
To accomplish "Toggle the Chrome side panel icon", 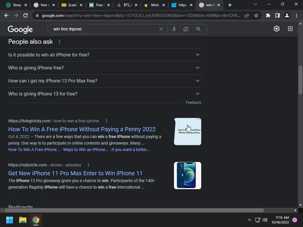I will [x=278, y=15].
